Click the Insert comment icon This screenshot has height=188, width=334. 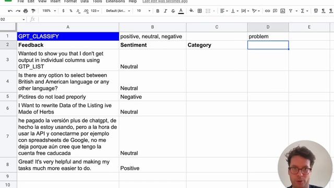pos(275,11)
